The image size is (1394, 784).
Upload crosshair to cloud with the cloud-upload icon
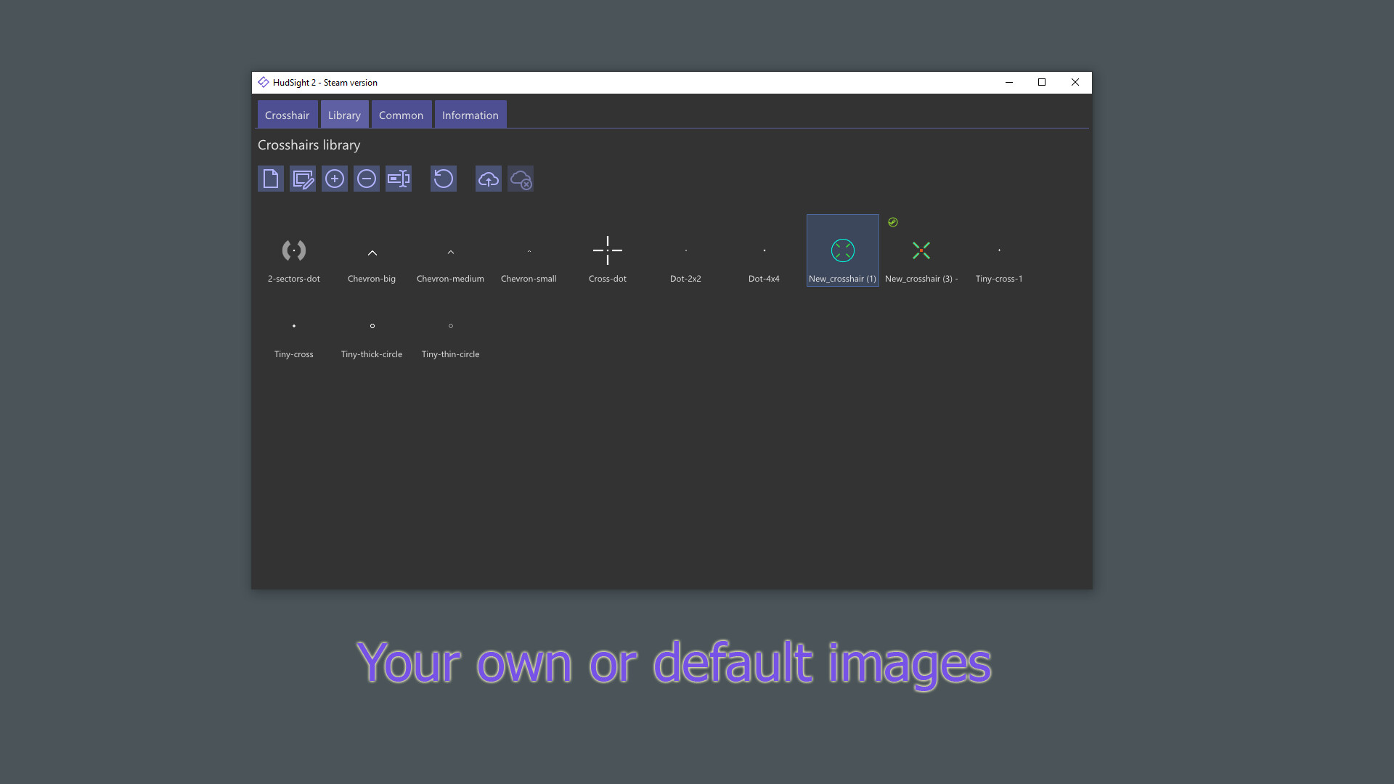click(x=488, y=179)
